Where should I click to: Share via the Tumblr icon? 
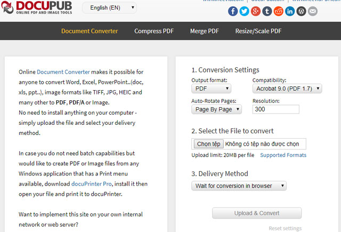click(x=267, y=11)
